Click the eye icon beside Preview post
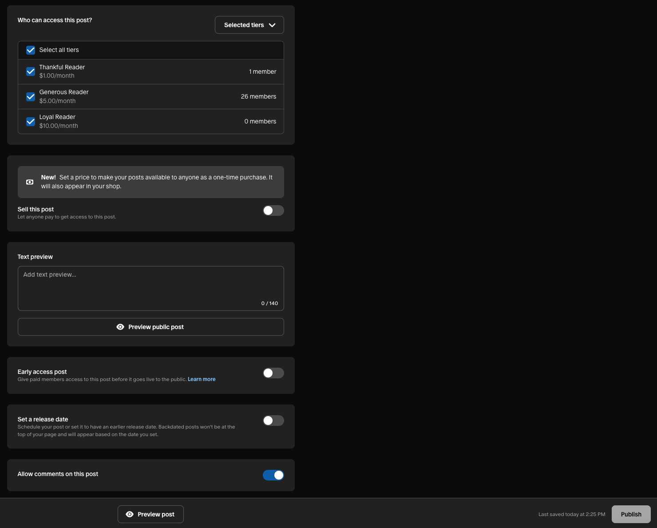 (x=130, y=514)
